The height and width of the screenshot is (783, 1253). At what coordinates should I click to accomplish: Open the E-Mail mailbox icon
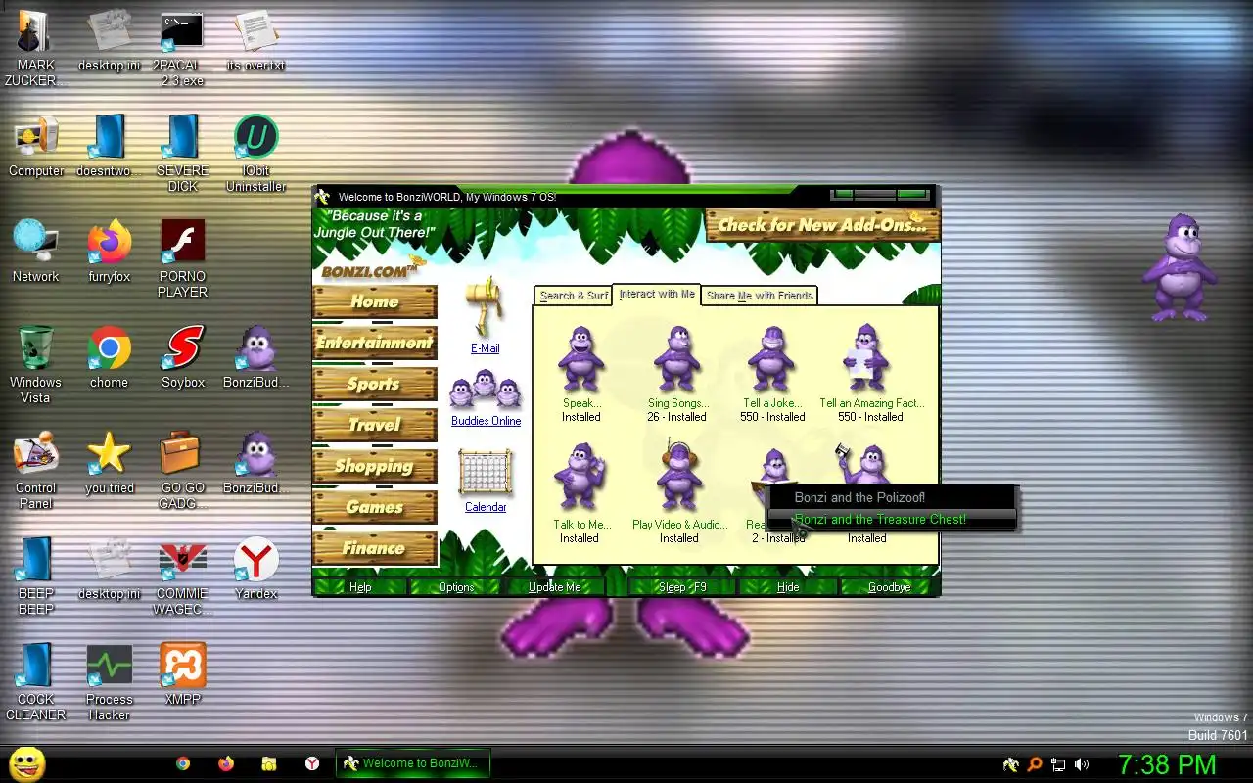[x=485, y=307]
